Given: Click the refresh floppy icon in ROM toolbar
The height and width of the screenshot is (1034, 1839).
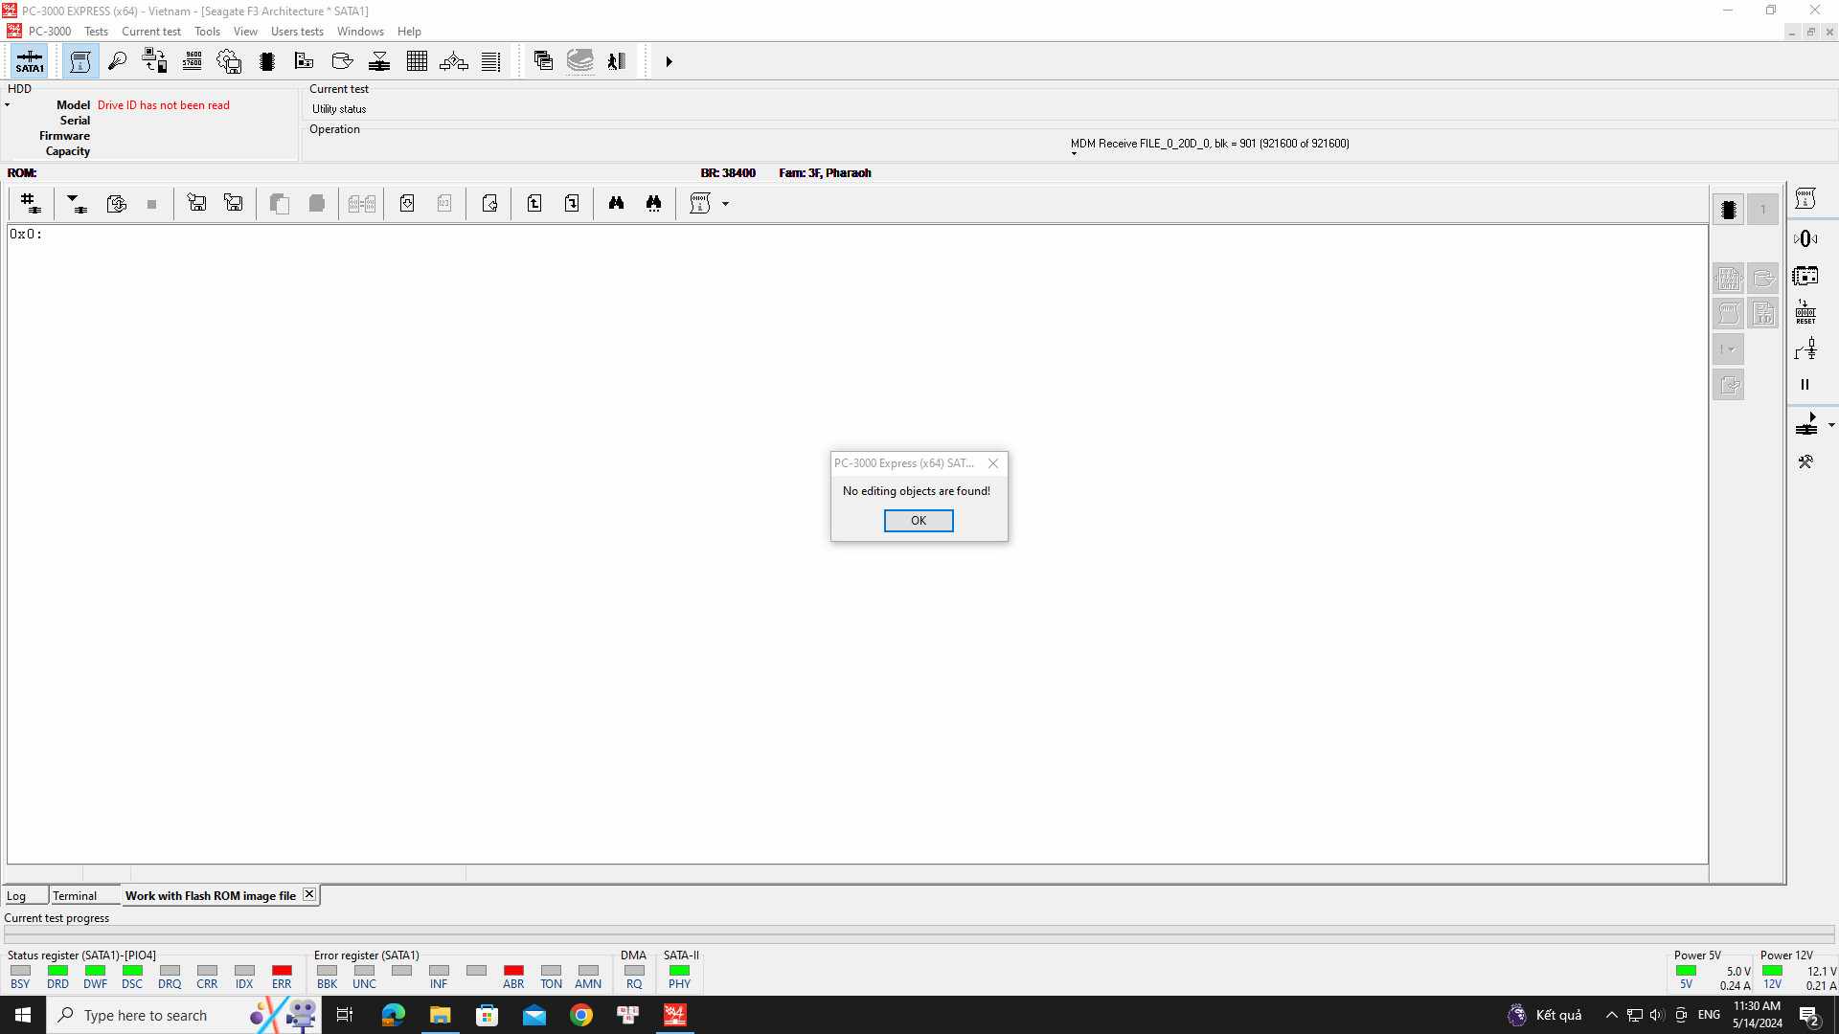Looking at the screenshot, I should click(117, 204).
